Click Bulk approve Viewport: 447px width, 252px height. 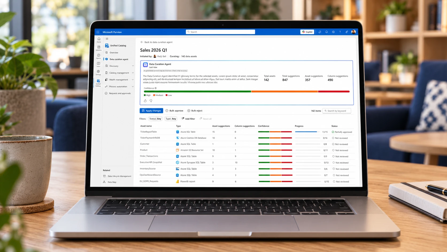pos(174,111)
